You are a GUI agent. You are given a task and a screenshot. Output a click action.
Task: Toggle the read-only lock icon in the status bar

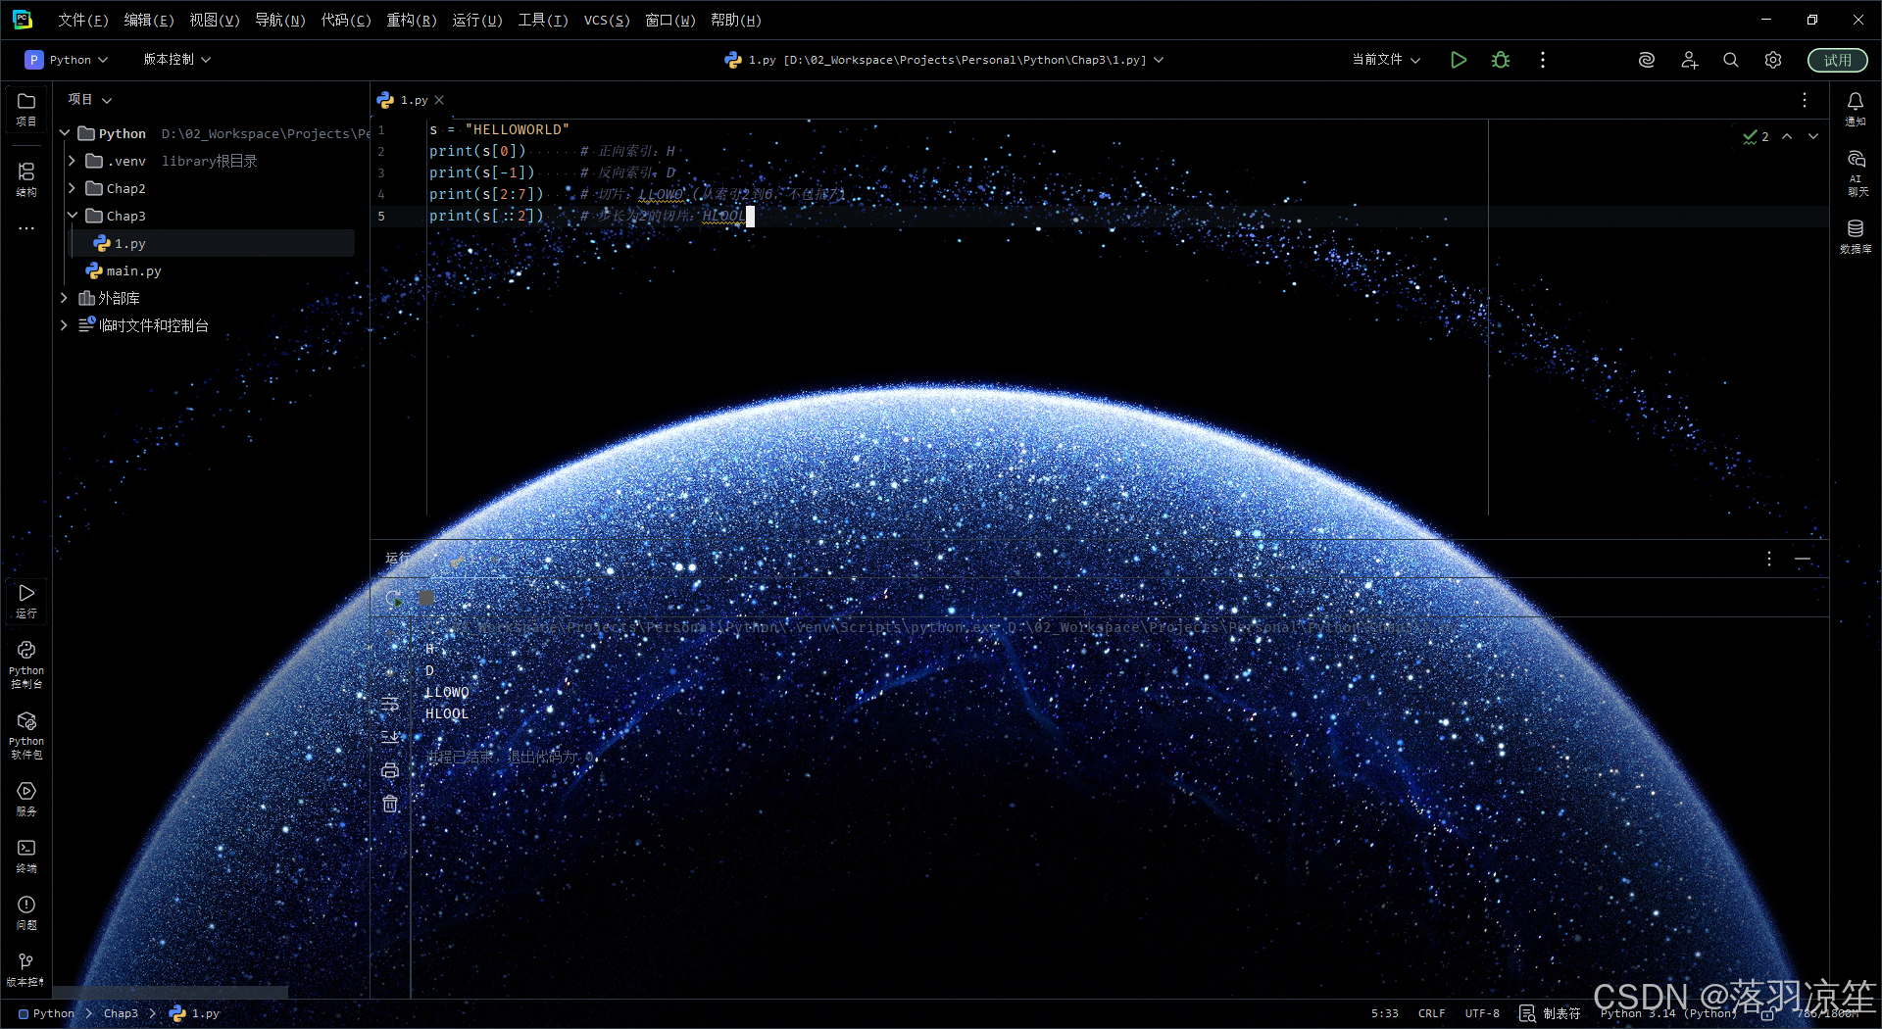1767,1014
